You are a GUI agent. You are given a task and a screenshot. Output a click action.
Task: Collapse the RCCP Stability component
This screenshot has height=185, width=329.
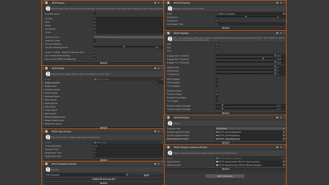165,33
